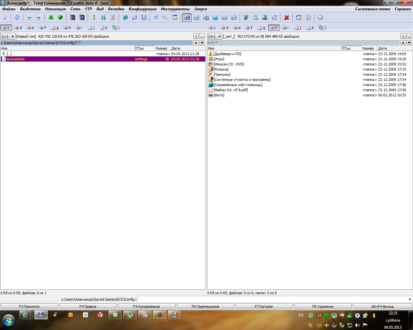Switch left panel to drive d

click(x=18, y=28)
